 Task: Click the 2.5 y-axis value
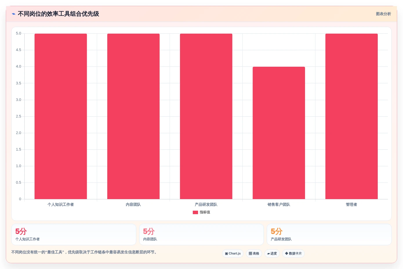19,116
